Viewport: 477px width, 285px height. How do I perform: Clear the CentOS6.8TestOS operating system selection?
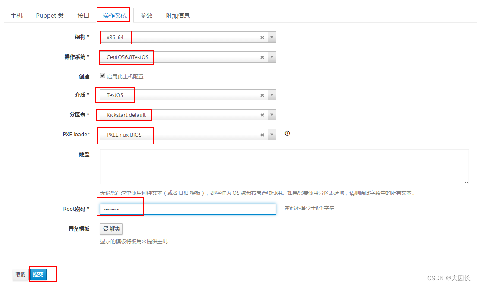tap(262, 57)
